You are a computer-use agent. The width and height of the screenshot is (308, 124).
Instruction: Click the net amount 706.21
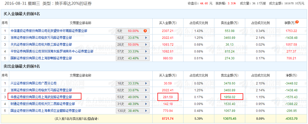pyautogui.click(x=291, y=58)
